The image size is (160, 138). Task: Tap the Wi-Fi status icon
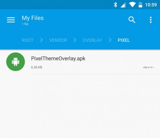pos(132,5)
